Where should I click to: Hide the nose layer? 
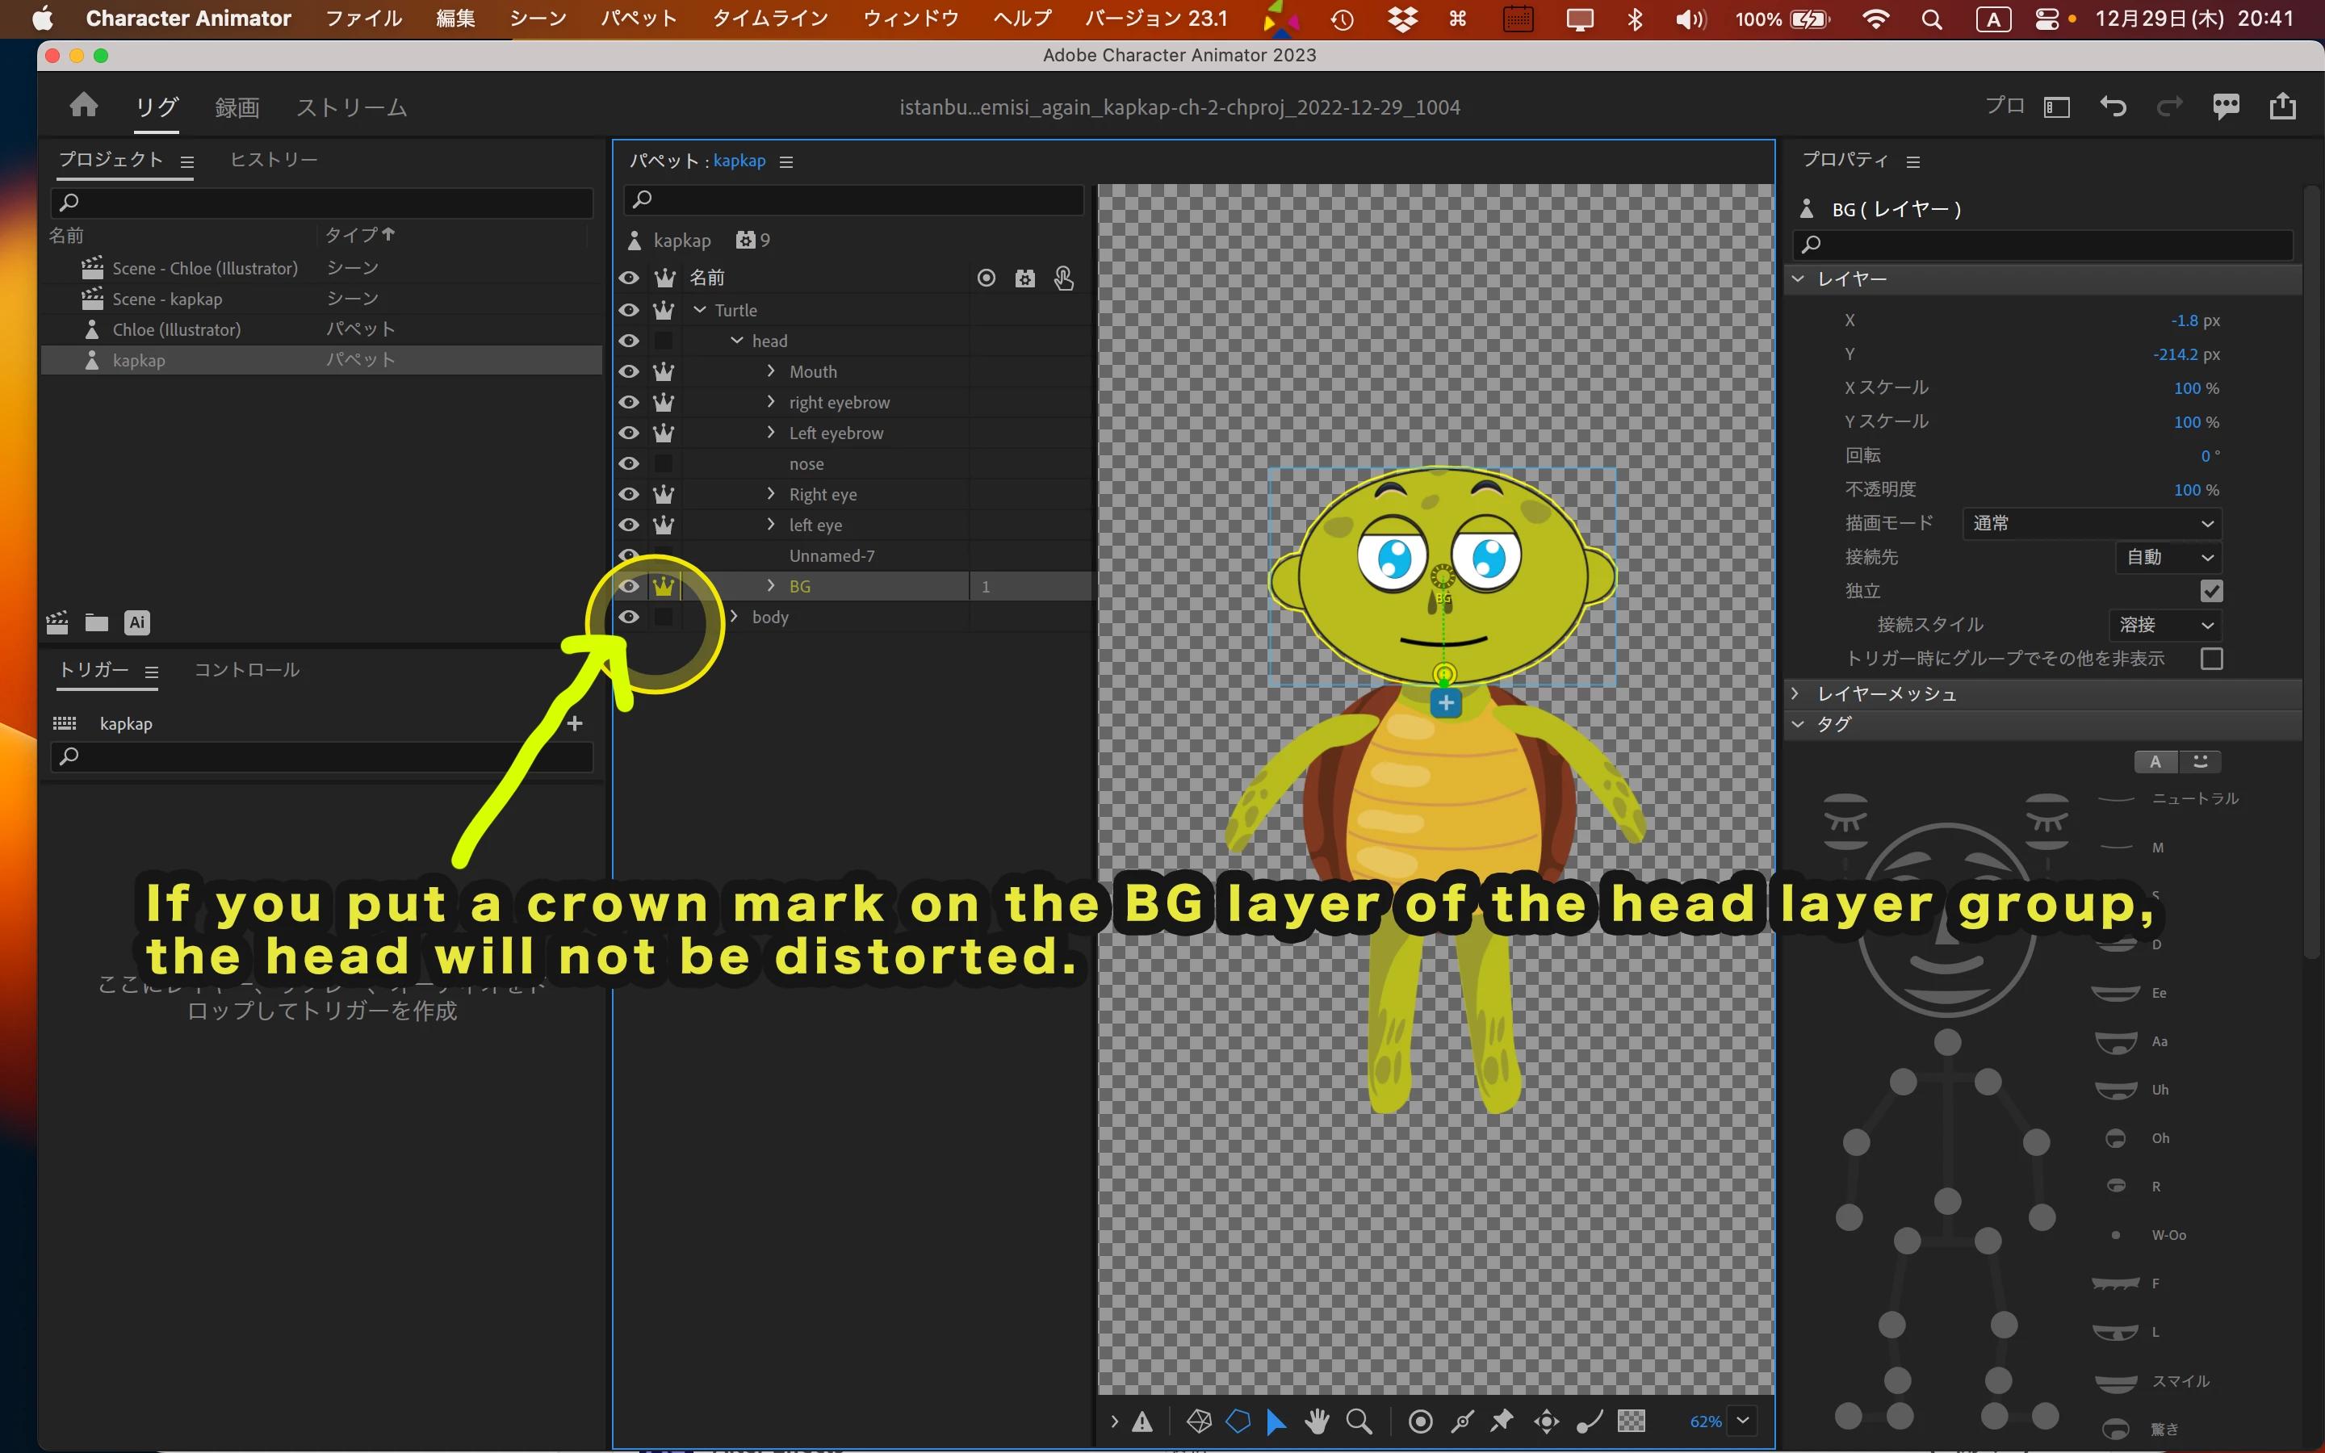pyautogui.click(x=630, y=464)
